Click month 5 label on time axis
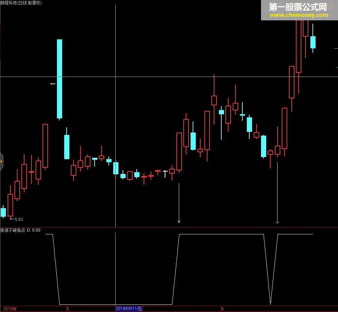 68,309
